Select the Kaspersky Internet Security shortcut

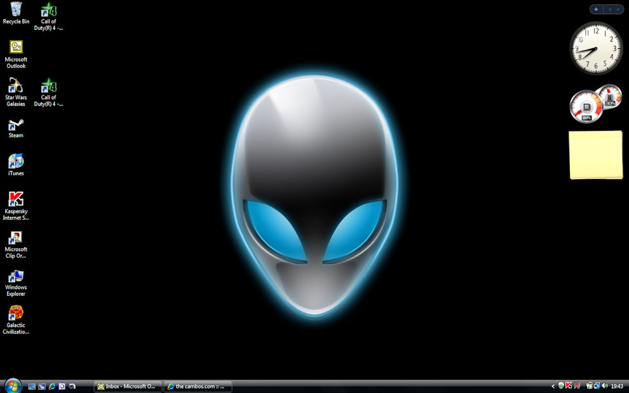pyautogui.click(x=16, y=206)
